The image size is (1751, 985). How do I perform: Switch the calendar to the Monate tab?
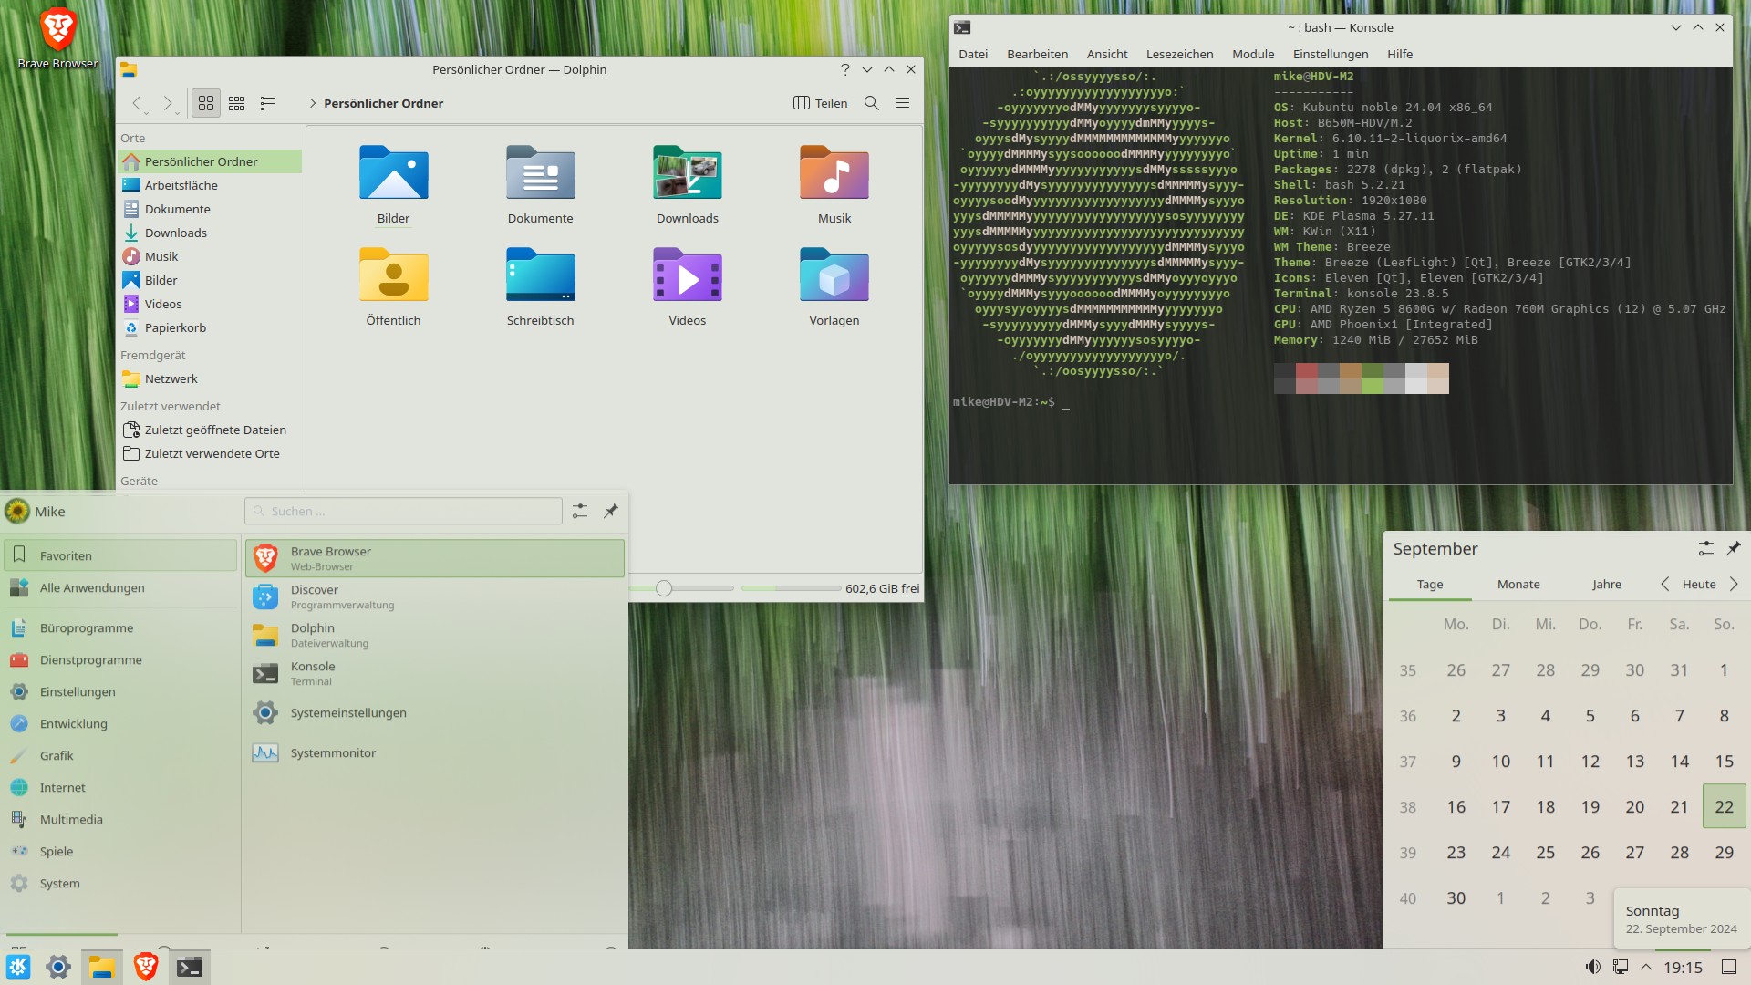pyautogui.click(x=1517, y=584)
